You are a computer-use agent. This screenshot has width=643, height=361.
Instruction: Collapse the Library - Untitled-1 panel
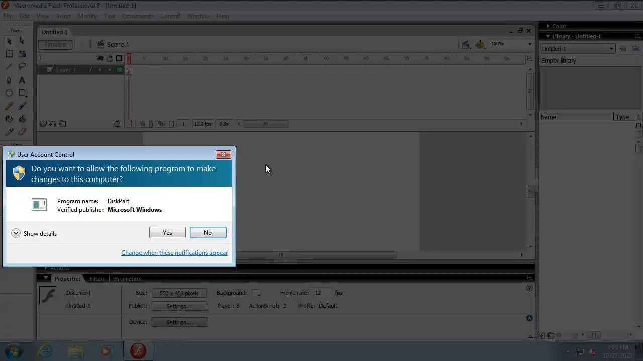(x=548, y=36)
